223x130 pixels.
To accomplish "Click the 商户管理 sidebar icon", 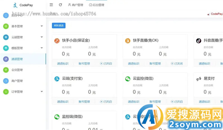I will point(6,81).
